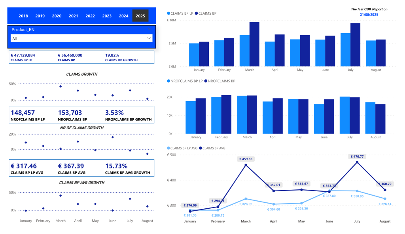The width and height of the screenshot is (405, 234).
Task: Click the € 459.56 March data label
Action: [x=247, y=159]
